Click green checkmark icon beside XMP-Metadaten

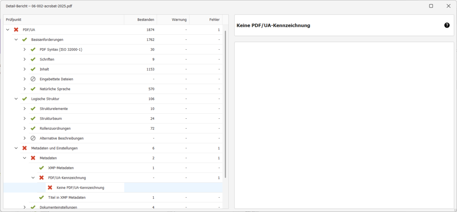(x=42, y=168)
